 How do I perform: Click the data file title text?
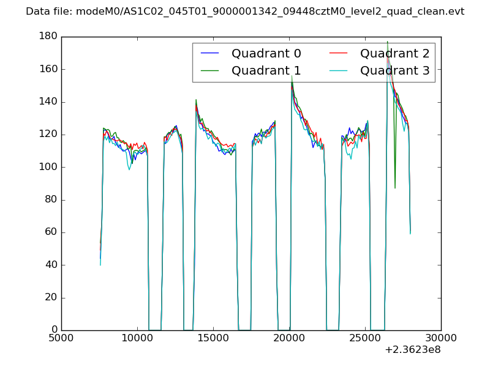point(245,12)
